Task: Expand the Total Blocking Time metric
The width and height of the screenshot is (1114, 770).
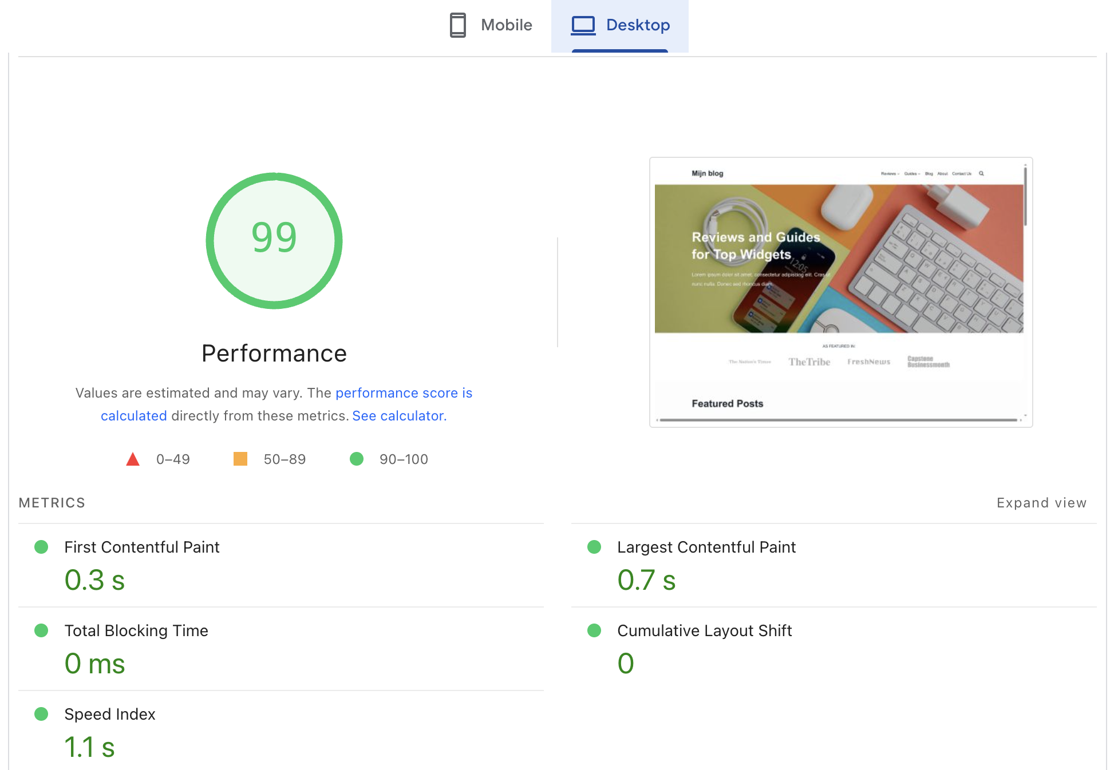Action: tap(136, 630)
